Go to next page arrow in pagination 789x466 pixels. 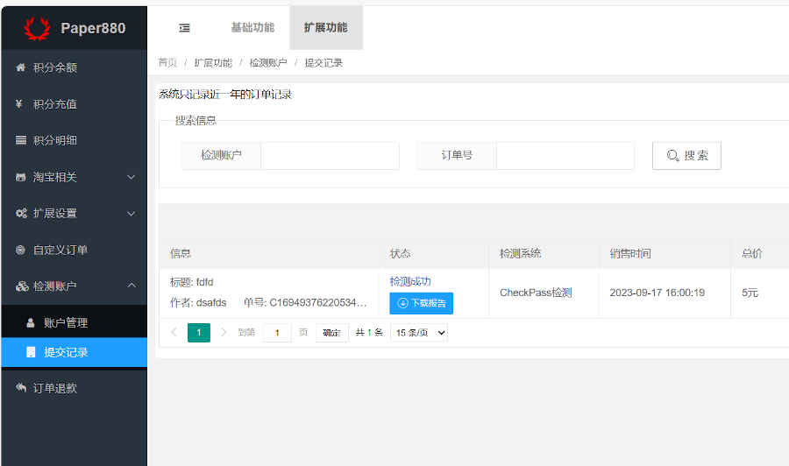click(224, 332)
